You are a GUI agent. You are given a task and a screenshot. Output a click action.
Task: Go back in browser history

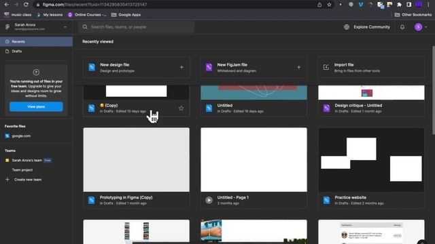coord(6,5)
